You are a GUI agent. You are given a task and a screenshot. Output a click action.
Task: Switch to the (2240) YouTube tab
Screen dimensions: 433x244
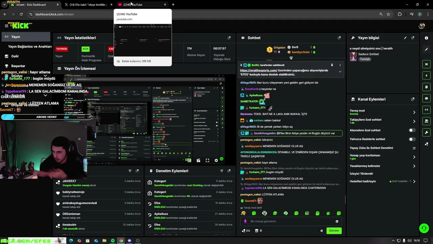tap(142, 5)
